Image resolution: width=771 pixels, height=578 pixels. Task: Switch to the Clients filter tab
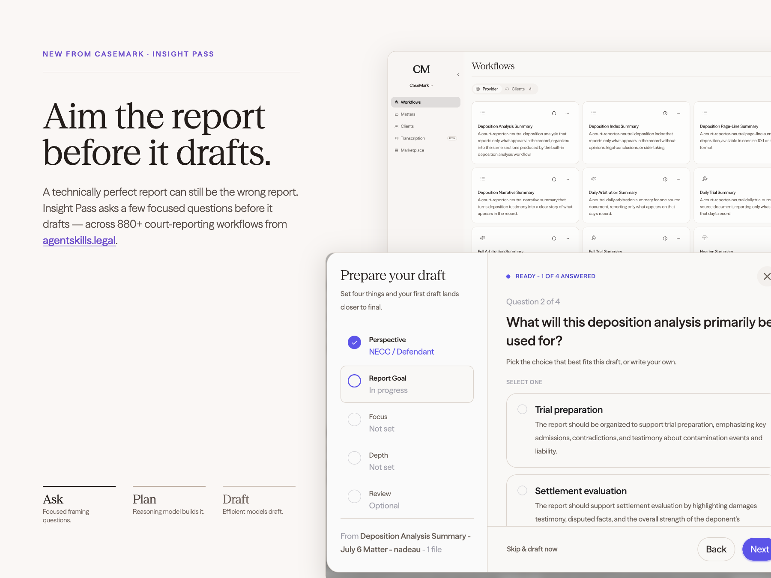click(518, 89)
